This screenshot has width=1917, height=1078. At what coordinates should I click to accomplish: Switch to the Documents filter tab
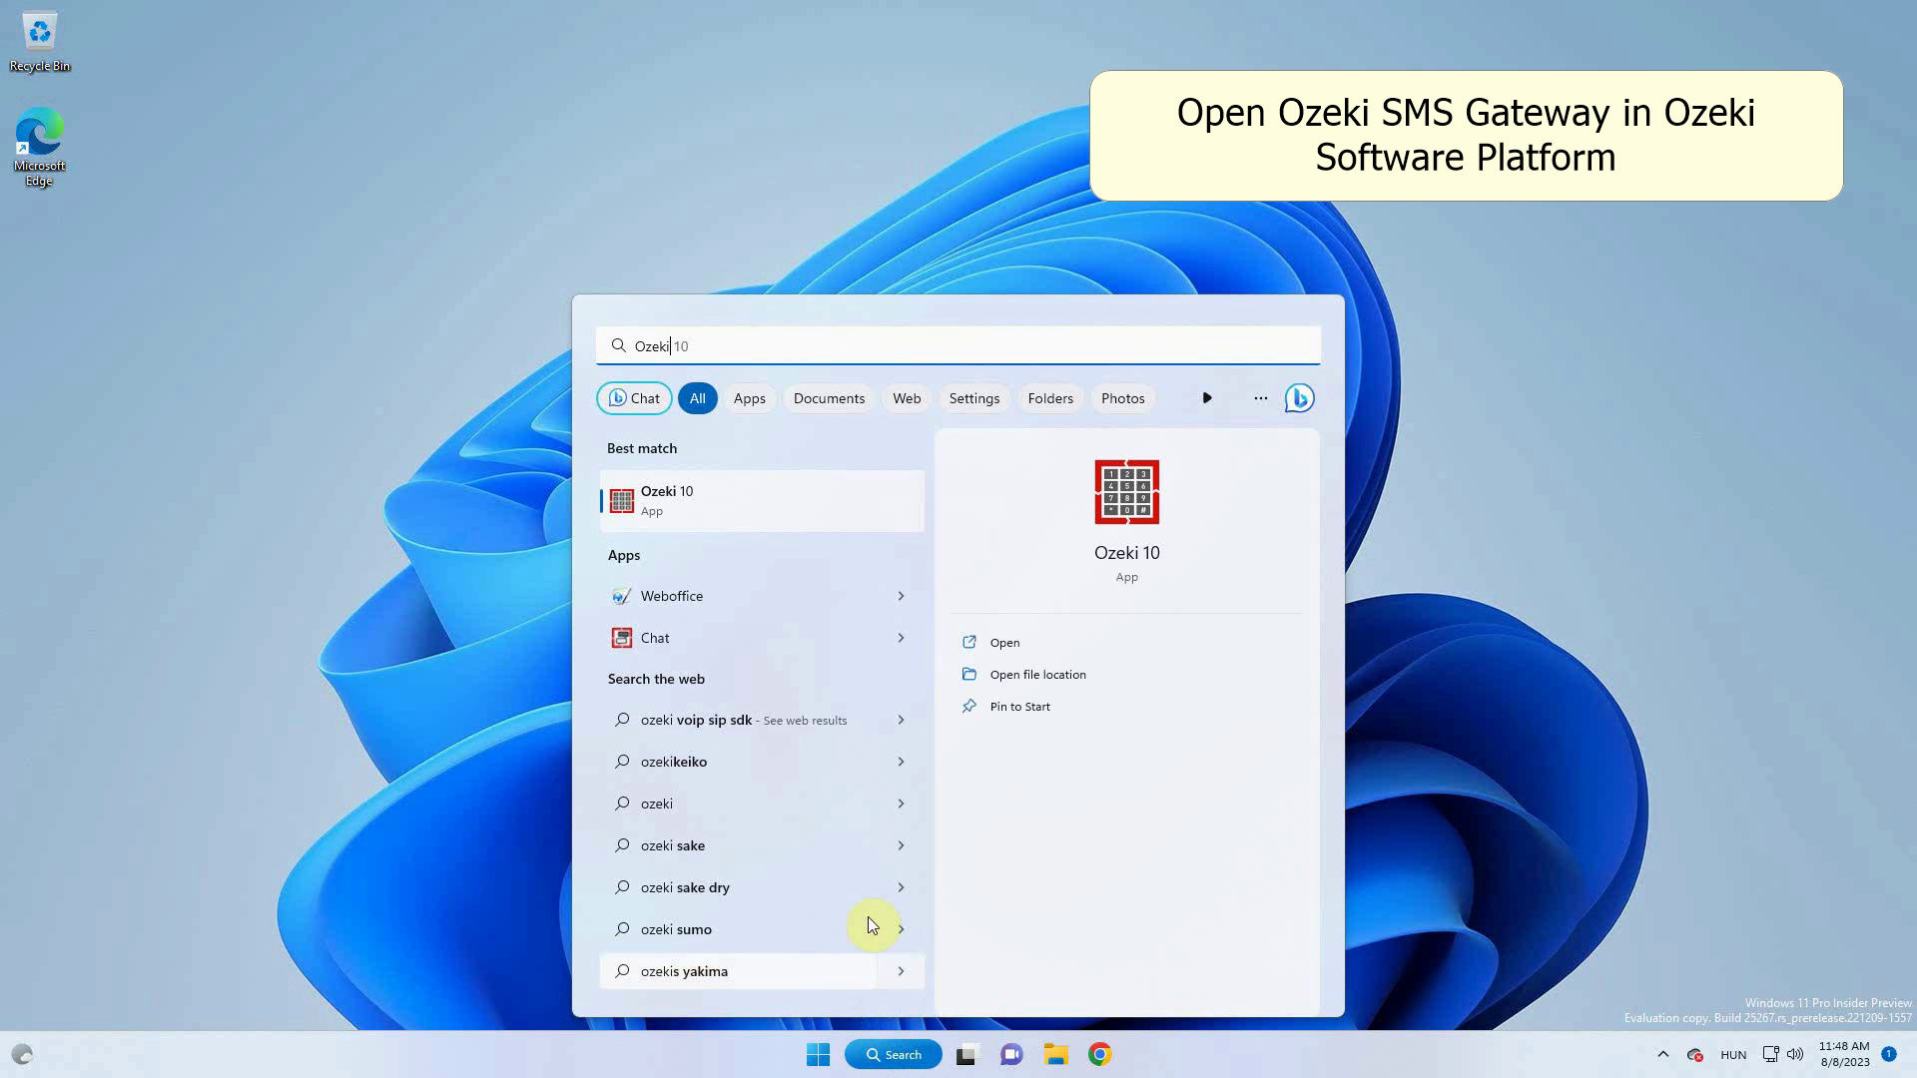(829, 398)
